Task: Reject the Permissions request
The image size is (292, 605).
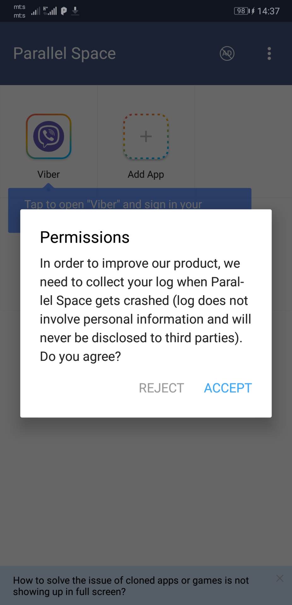Action: point(161,388)
